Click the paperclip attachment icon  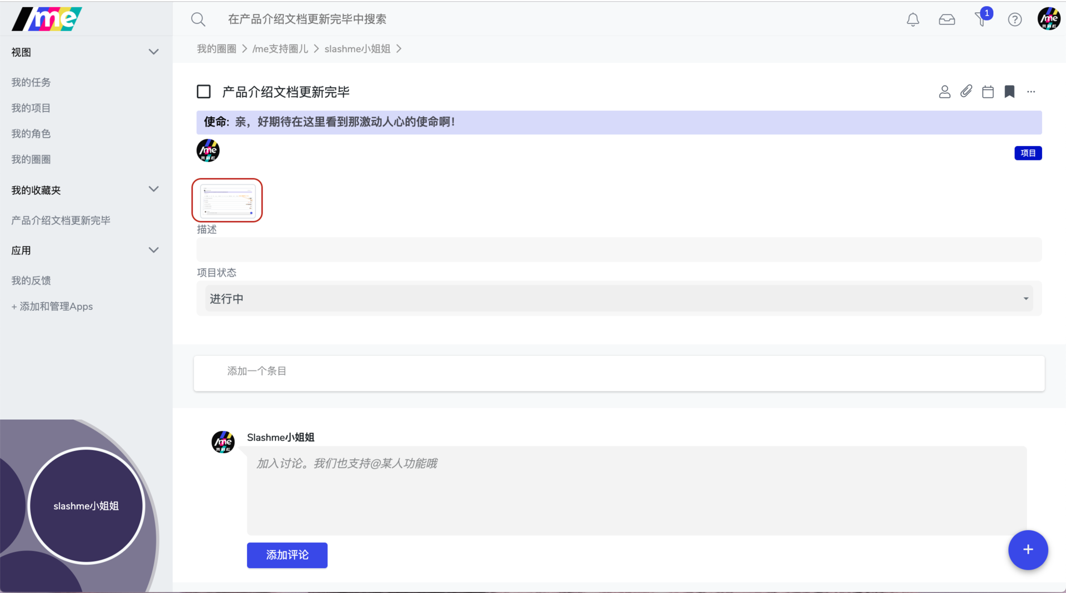coord(966,91)
